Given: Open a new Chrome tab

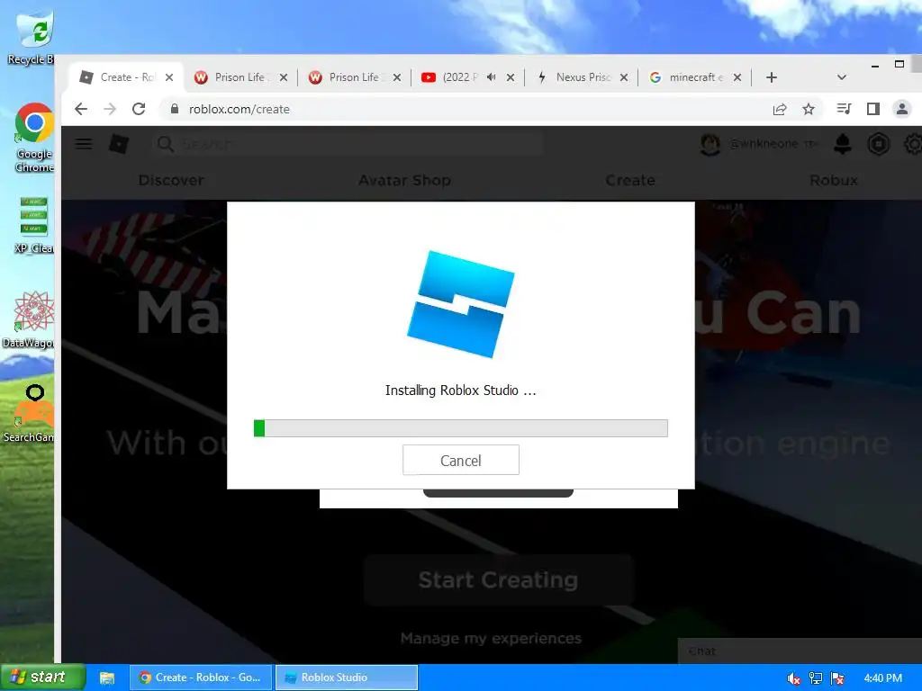Looking at the screenshot, I should [772, 77].
